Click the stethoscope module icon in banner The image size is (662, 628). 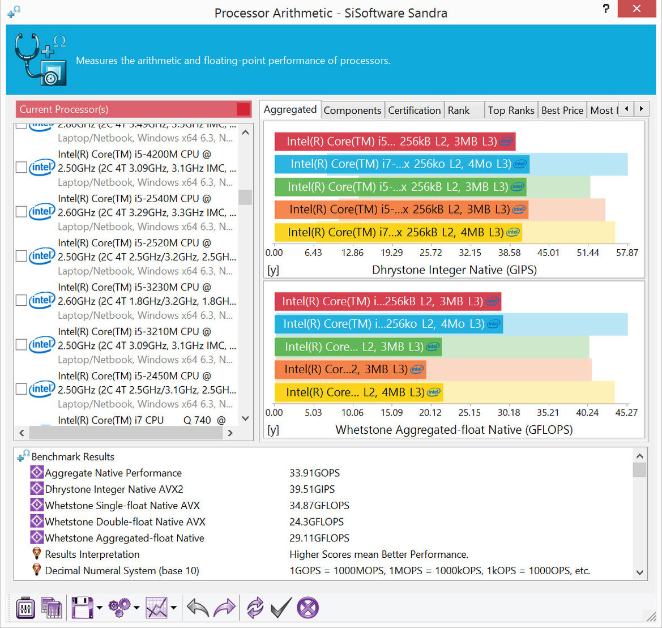[x=41, y=59]
